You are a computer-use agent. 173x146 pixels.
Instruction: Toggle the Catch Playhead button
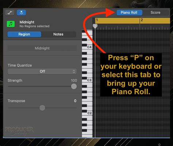coord(21,13)
